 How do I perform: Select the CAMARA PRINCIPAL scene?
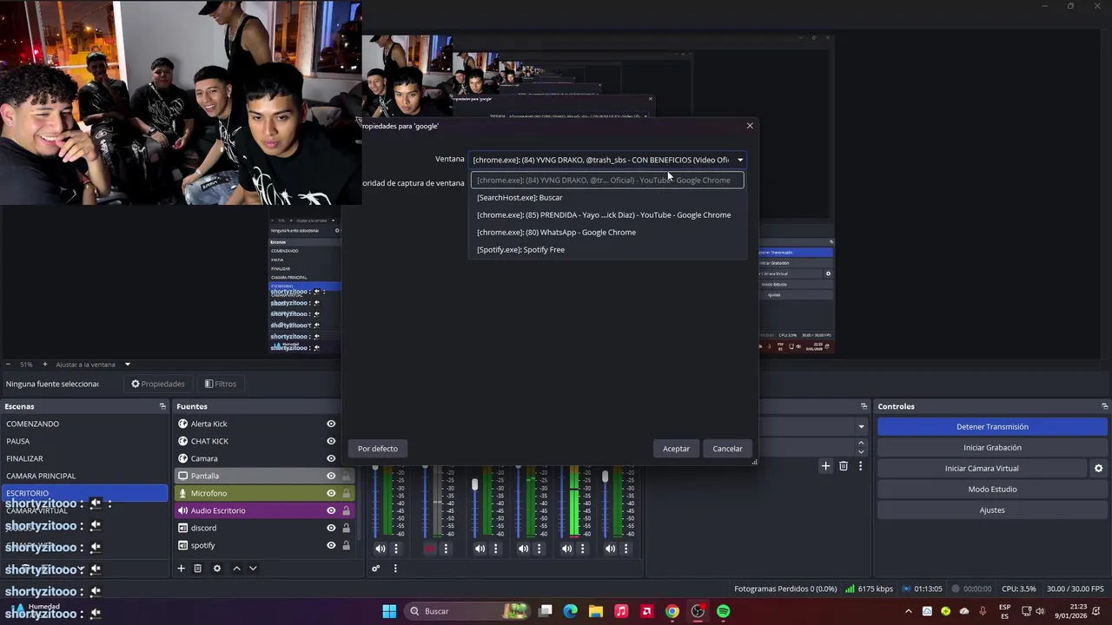(84, 476)
